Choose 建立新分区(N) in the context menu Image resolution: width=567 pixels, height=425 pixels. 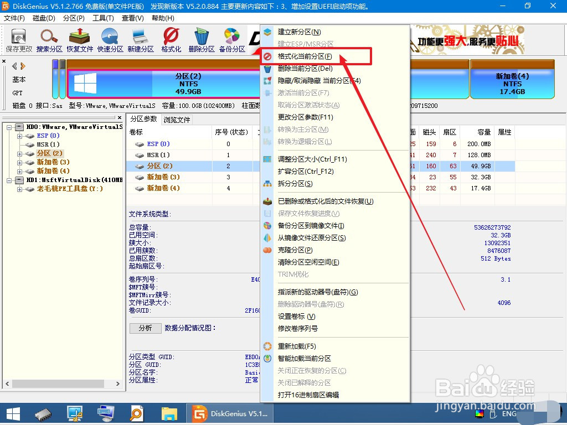tap(335, 32)
